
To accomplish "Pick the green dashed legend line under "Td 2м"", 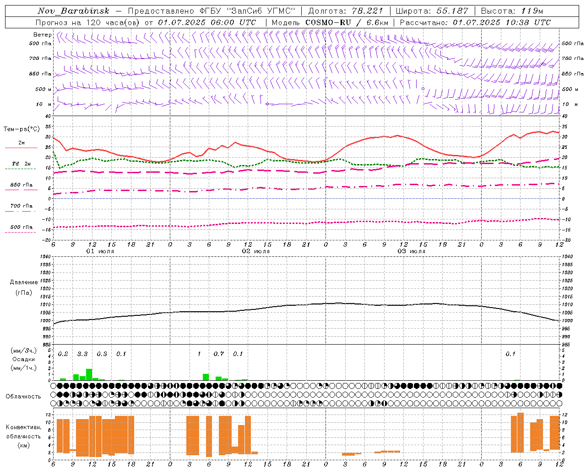I will coord(20,169).
